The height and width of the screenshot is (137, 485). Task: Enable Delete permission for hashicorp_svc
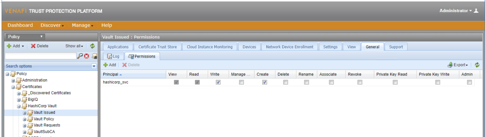285,82
